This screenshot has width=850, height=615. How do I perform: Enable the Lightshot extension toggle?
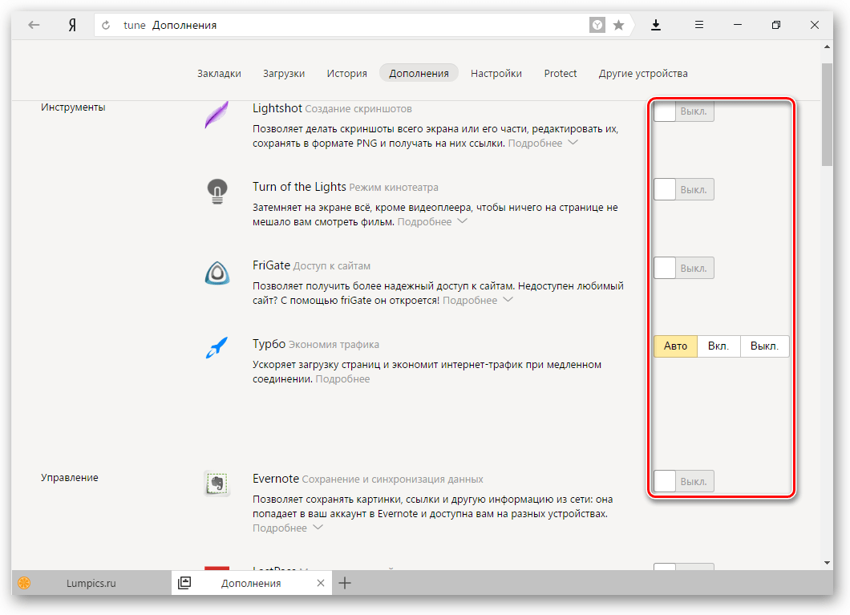point(683,111)
